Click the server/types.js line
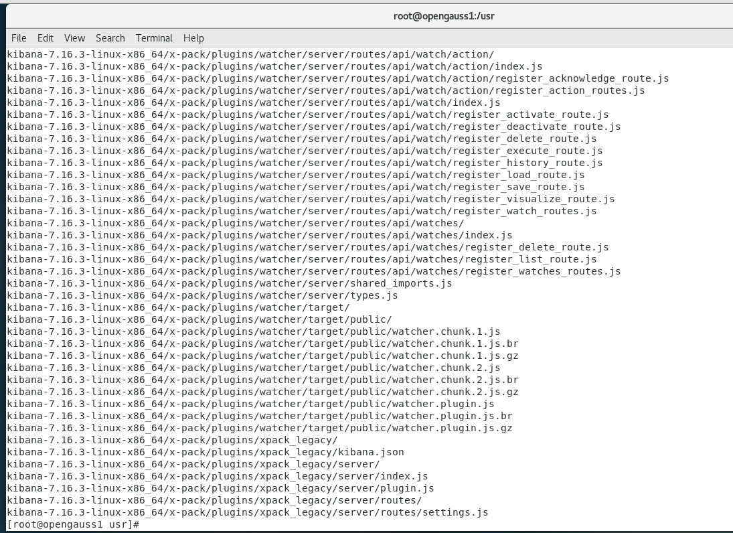 pos(202,295)
